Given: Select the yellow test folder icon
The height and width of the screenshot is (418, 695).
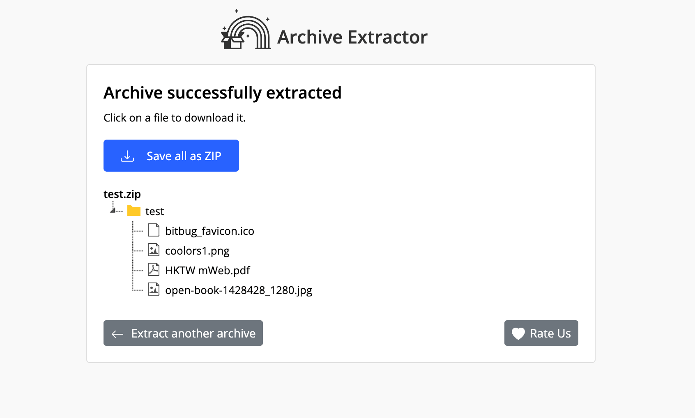Looking at the screenshot, I should [134, 211].
